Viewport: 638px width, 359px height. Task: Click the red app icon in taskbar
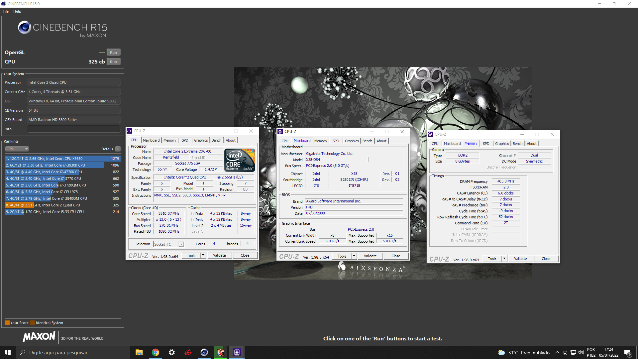188,352
